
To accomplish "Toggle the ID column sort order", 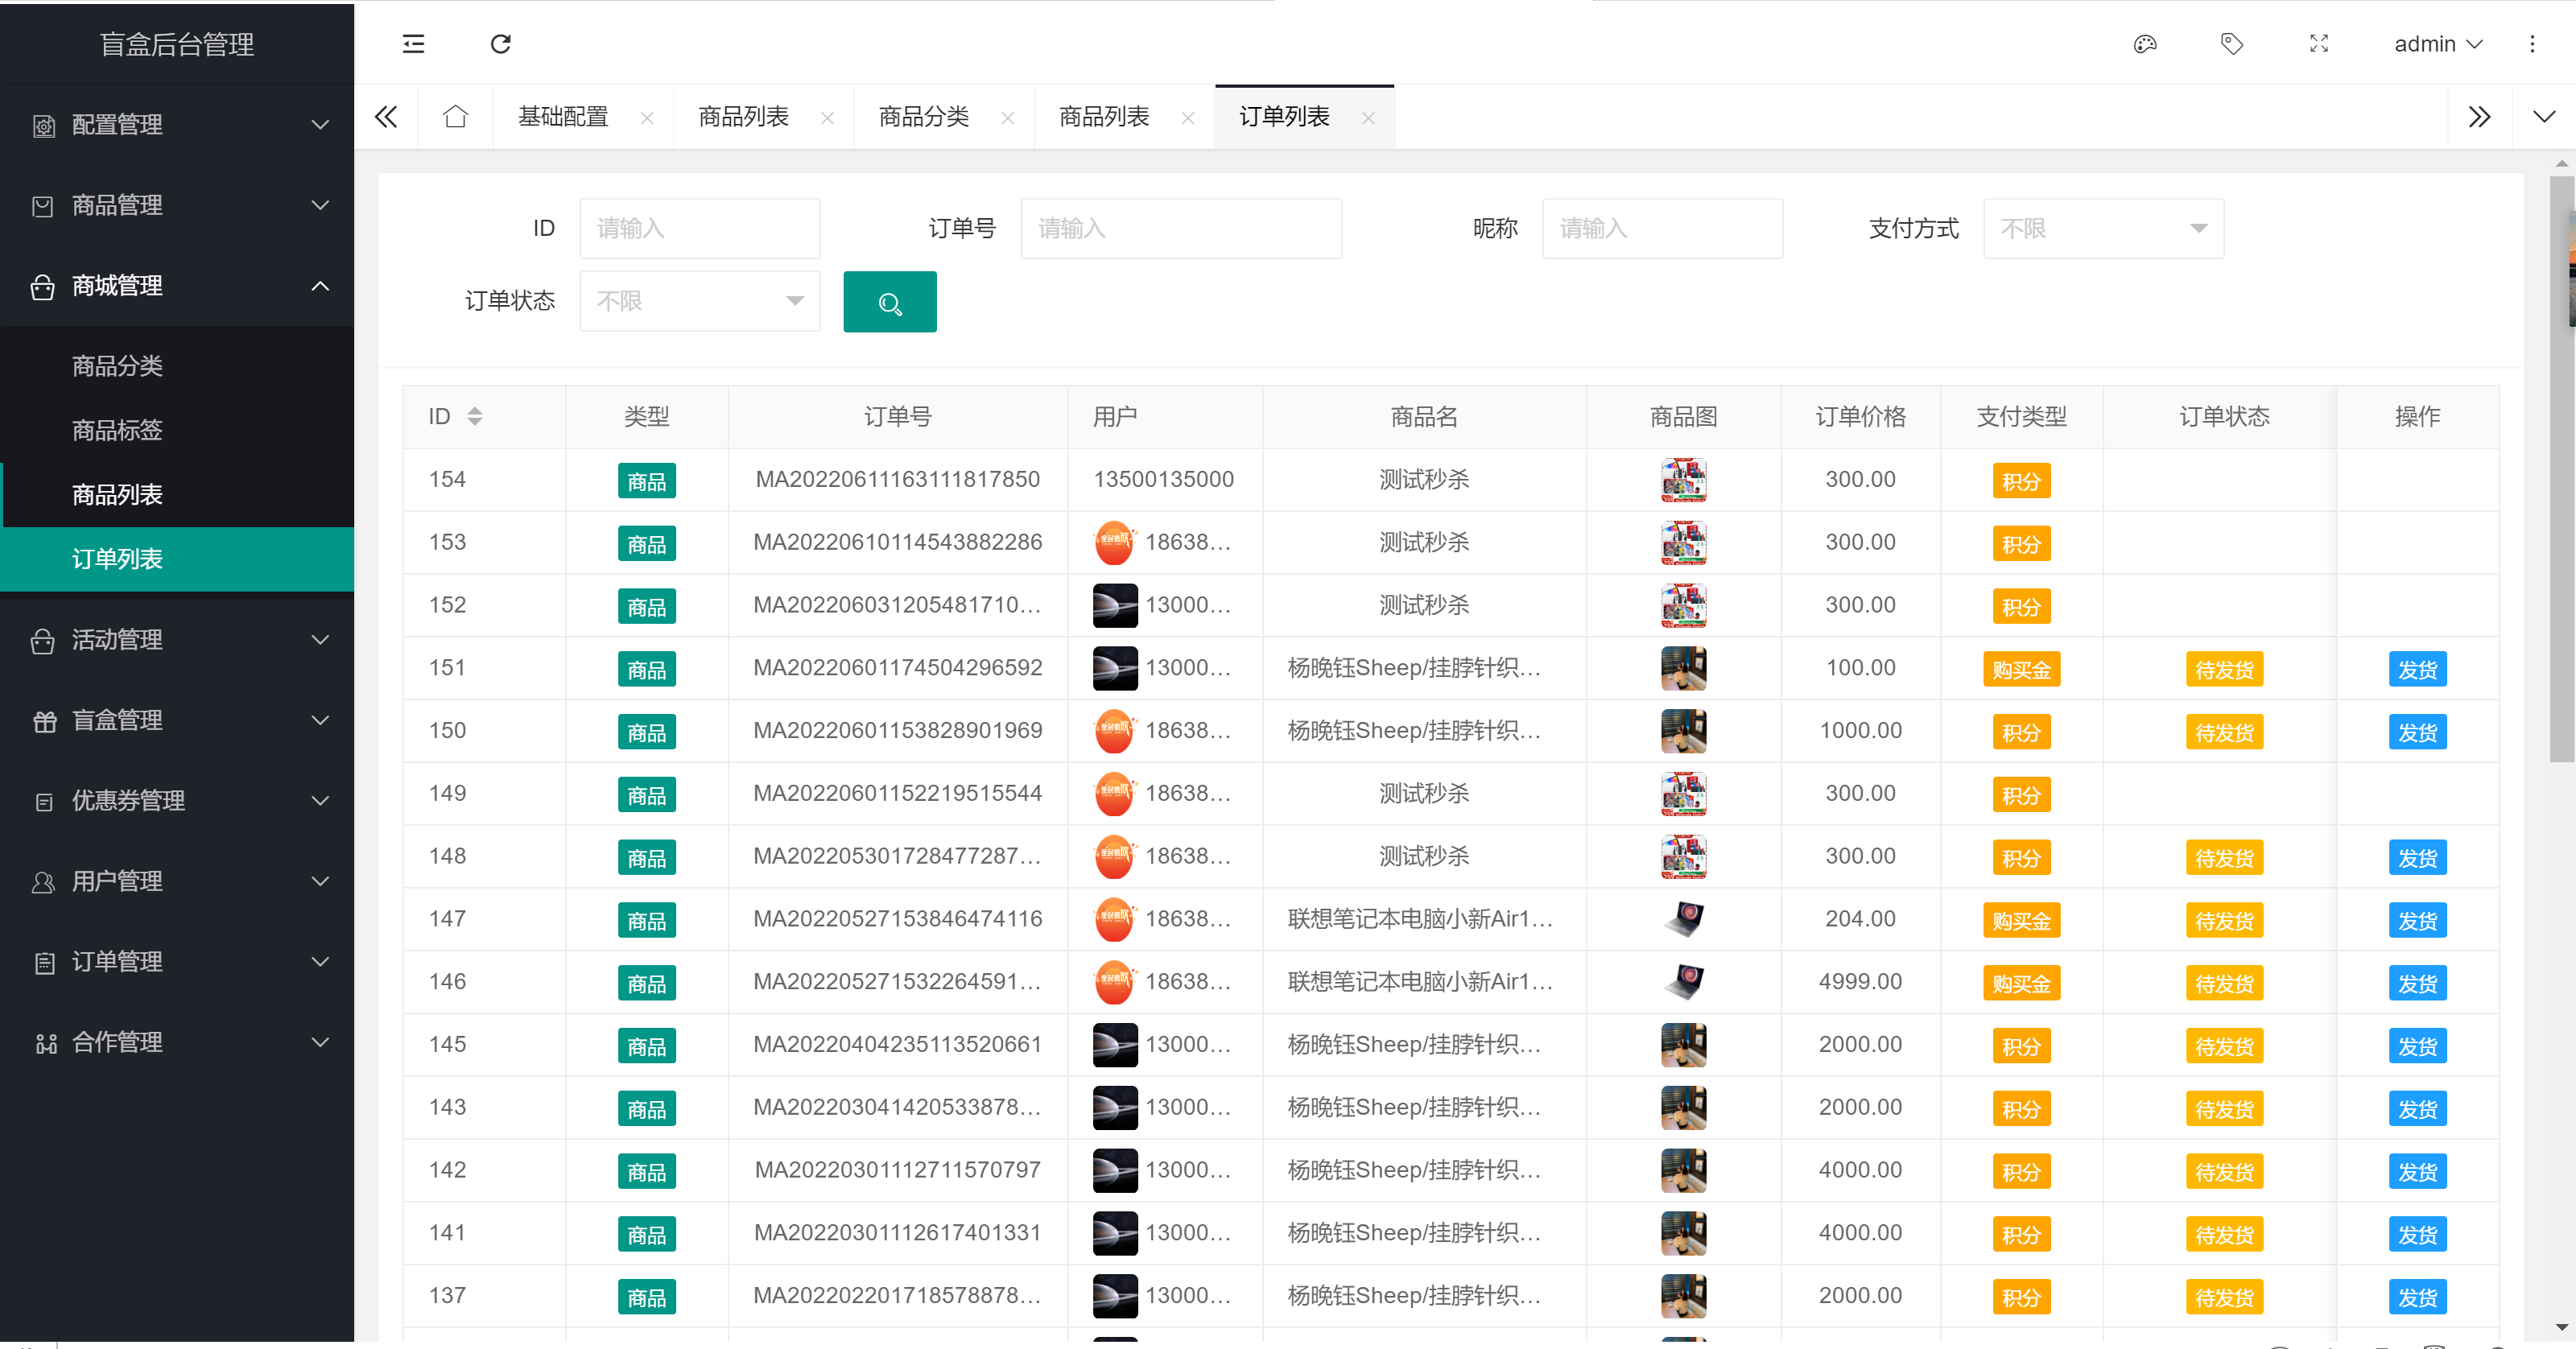I will pos(477,416).
